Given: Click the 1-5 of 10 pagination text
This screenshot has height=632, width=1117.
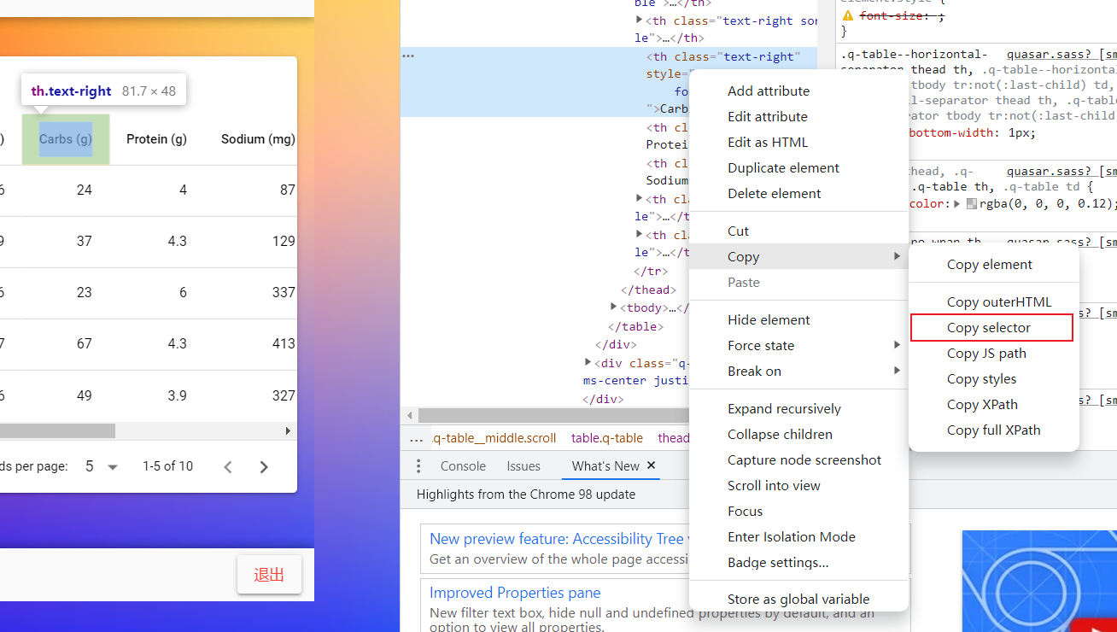Looking at the screenshot, I should [167, 466].
